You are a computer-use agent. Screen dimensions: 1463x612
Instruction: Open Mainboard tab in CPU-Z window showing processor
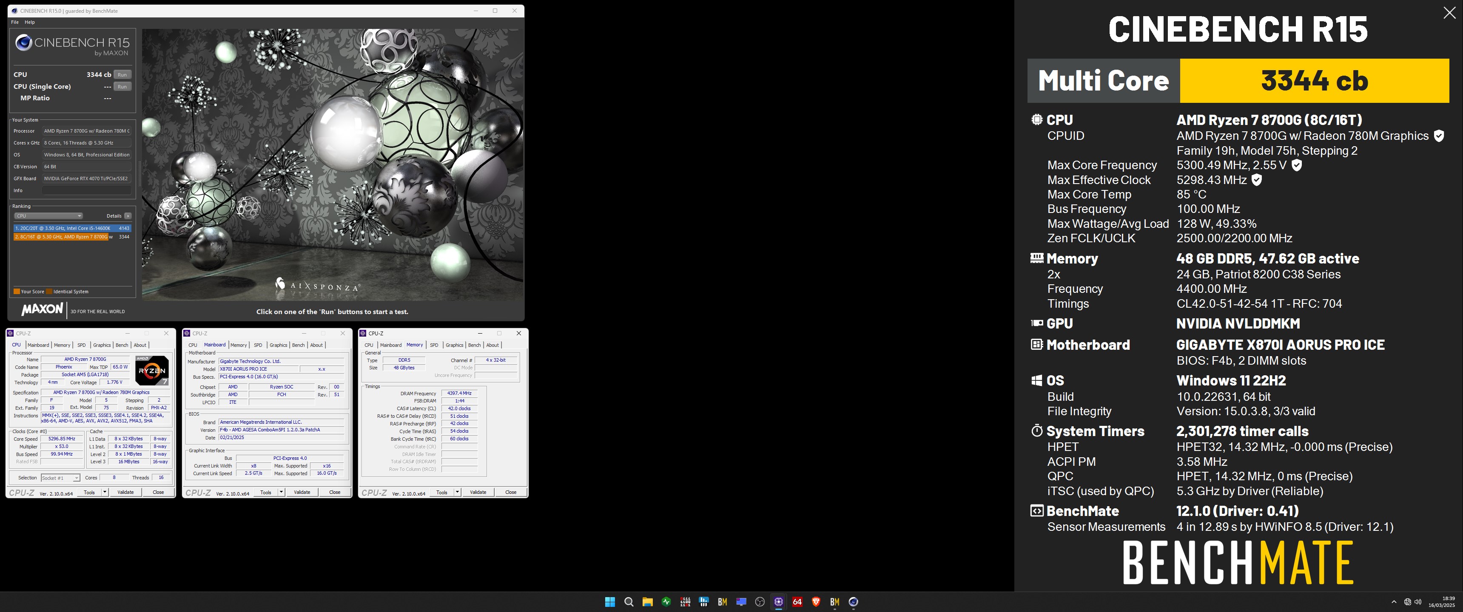tap(38, 345)
